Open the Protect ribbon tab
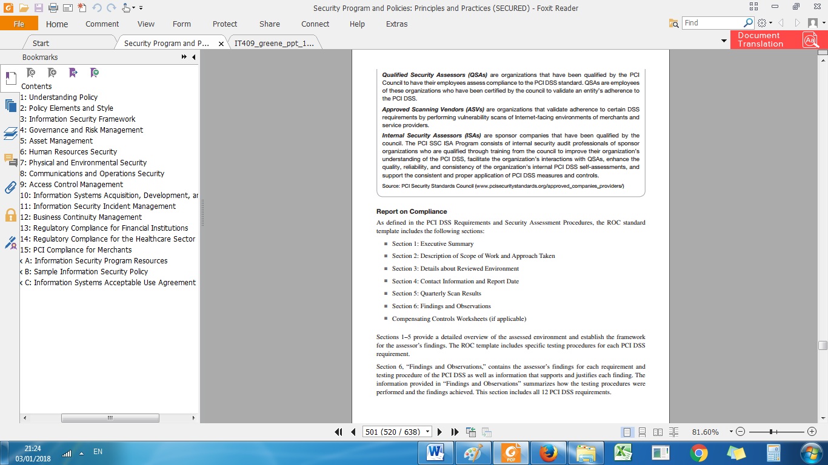The image size is (828, 465). (224, 24)
